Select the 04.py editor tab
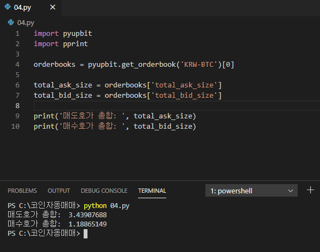This screenshot has width=320, height=252. (30, 8)
